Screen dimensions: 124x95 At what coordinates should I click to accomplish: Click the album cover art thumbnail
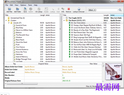coord(114,72)
